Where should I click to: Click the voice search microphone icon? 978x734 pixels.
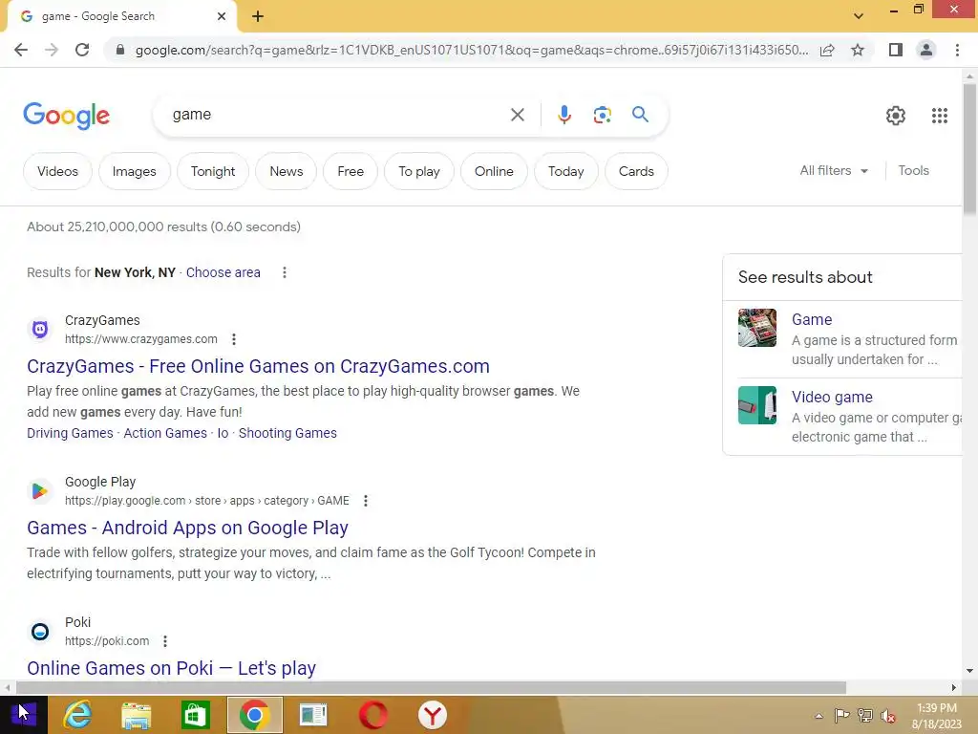pyautogui.click(x=563, y=115)
